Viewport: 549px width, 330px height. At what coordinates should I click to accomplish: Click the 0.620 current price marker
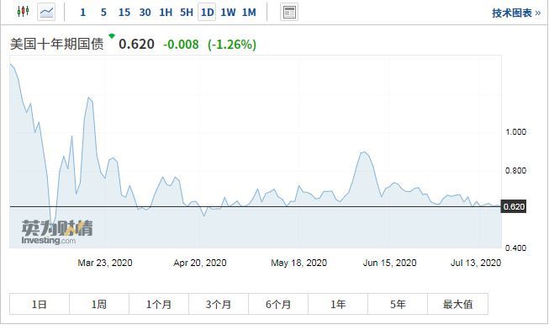click(514, 206)
